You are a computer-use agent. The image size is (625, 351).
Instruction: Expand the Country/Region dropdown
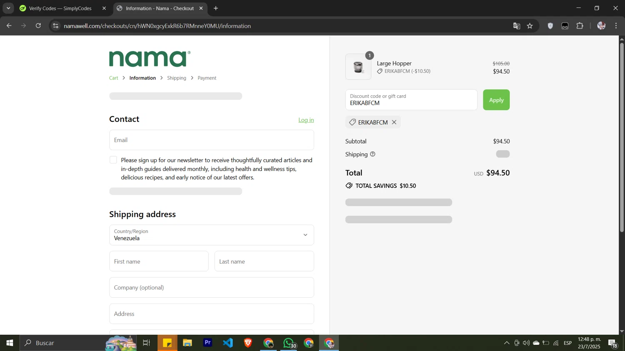point(212,235)
